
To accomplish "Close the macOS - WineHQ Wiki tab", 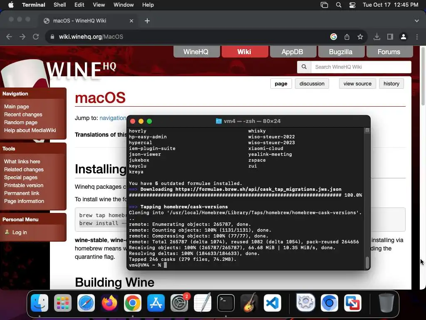I will [131, 21].
